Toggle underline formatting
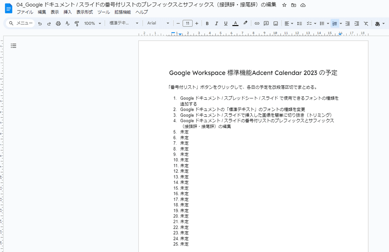 point(226,23)
